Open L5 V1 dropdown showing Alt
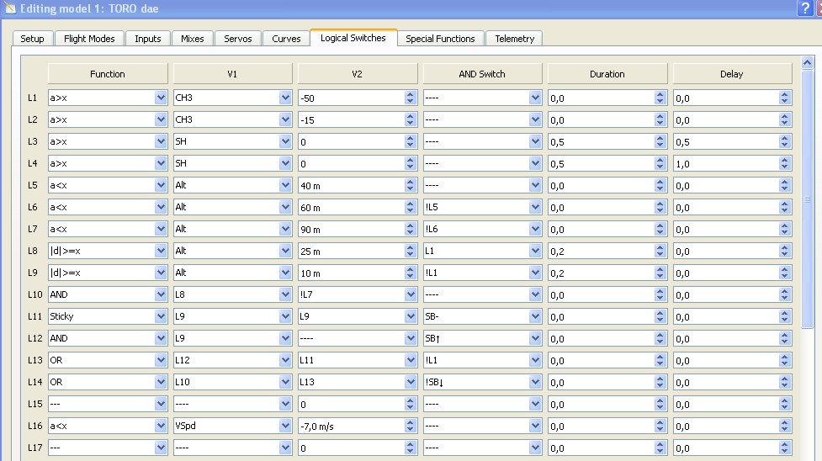This screenshot has height=461, width=822. [285, 186]
